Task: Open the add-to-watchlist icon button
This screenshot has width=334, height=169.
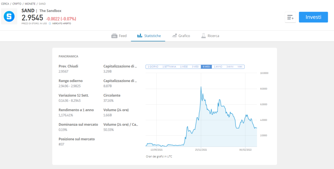Action: pyautogui.click(x=290, y=17)
